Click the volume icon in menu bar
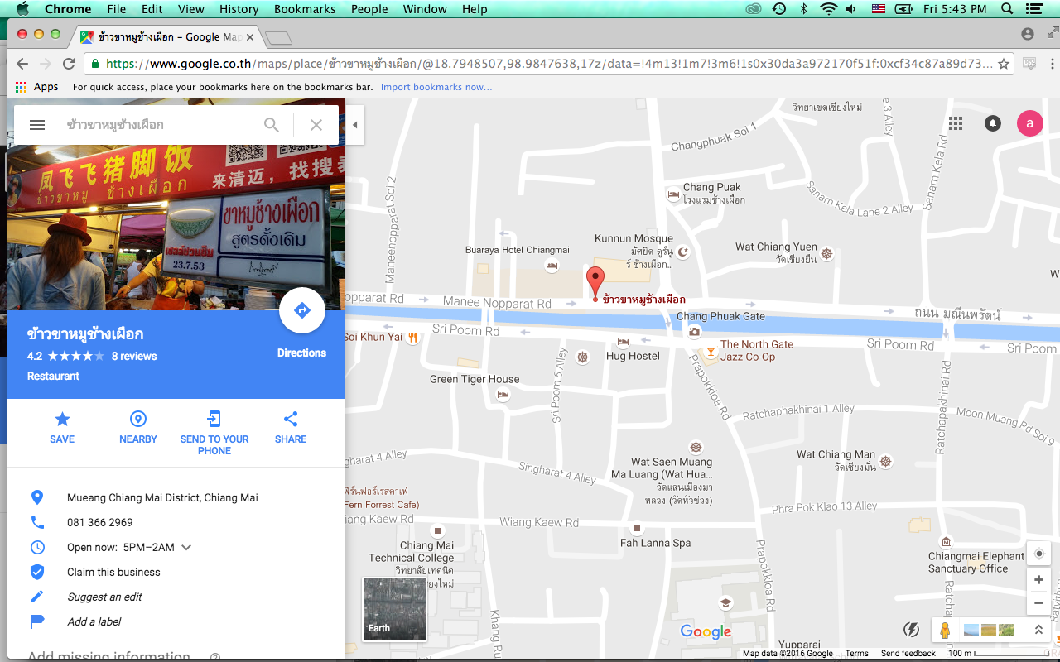Screen dimensions: 1060x662 coord(852,9)
